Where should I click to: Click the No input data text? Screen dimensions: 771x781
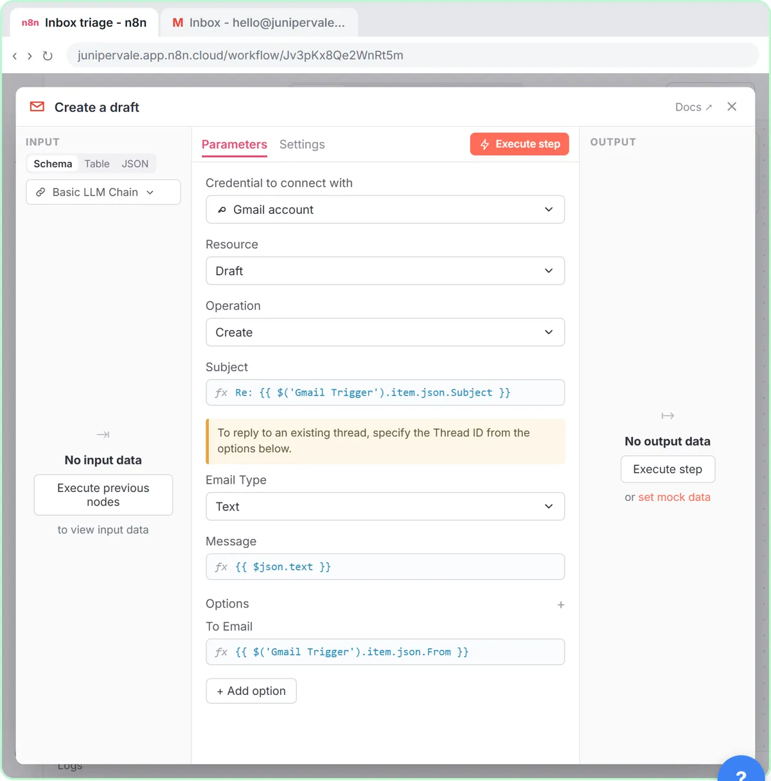[x=103, y=460]
